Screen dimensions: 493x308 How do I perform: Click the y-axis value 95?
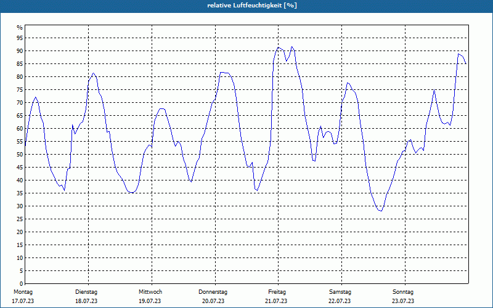[x=20, y=38]
